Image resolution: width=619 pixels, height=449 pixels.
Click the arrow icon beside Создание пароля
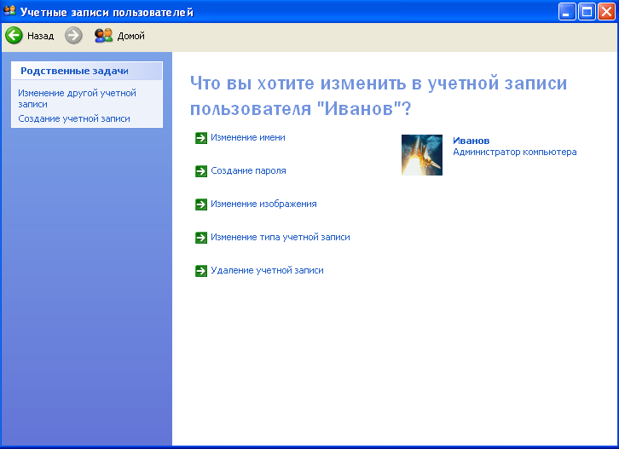(x=201, y=171)
